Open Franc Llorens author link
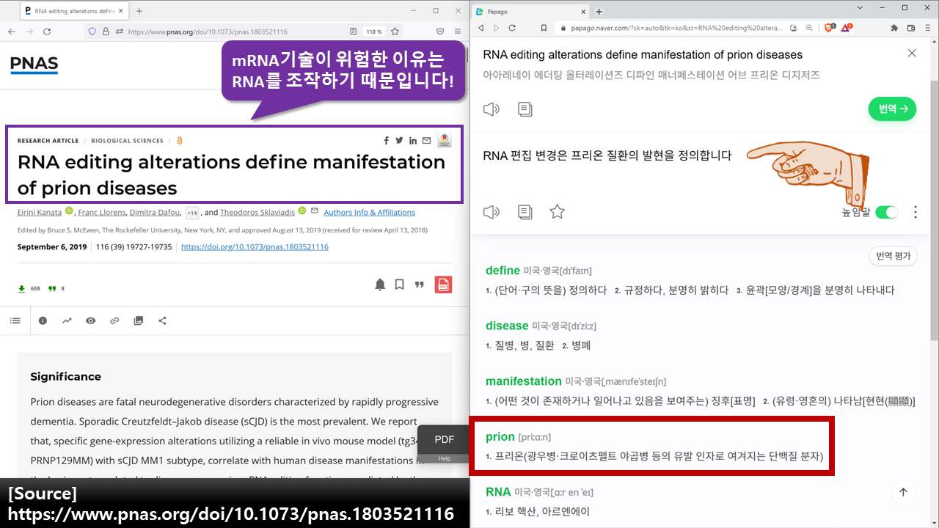Screen dimensions: 939x528 pos(101,212)
